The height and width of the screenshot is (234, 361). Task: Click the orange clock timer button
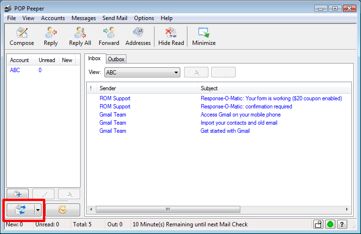[x=62, y=210]
